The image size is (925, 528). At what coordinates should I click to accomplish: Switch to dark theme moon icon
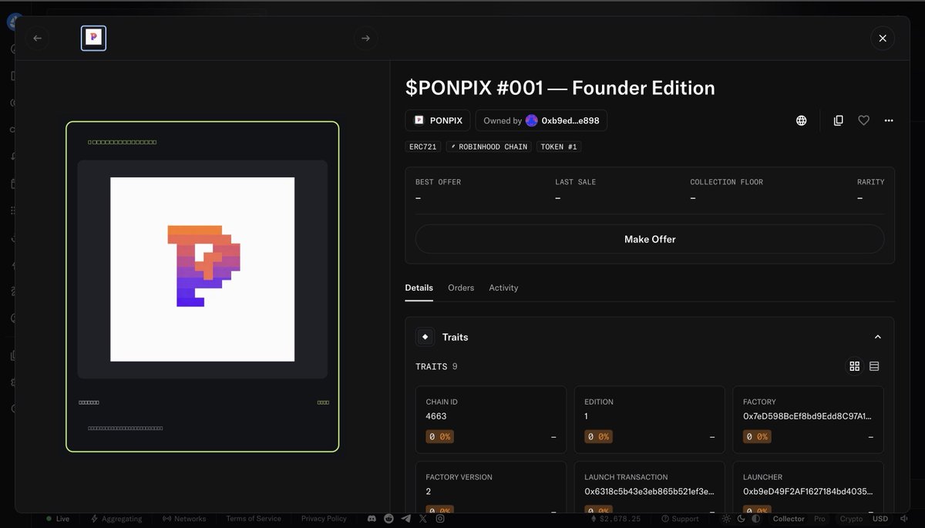click(x=741, y=519)
